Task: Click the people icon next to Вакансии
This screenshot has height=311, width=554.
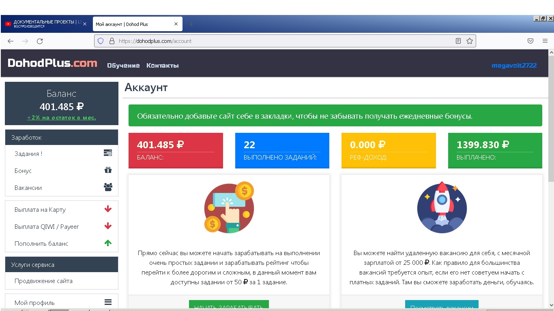Action: (108, 187)
